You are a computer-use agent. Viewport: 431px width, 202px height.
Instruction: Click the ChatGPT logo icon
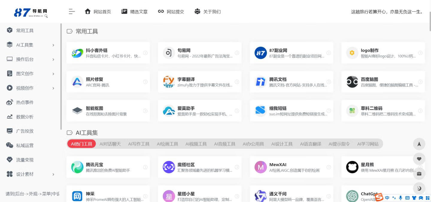(352, 196)
